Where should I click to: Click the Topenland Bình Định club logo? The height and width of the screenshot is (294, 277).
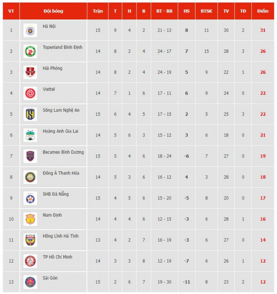click(x=30, y=52)
